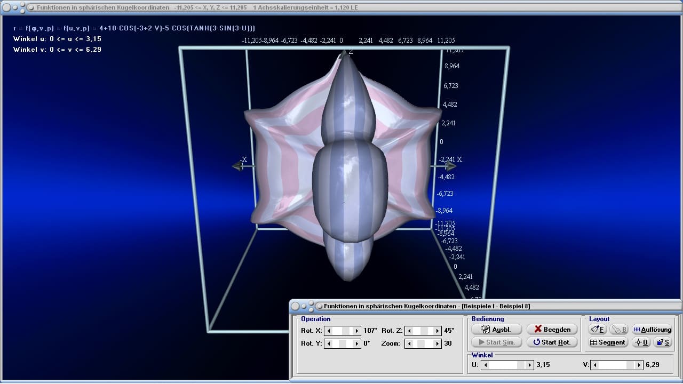Screen dimensions: 683x384
Task: Click the Segment table button
Action: point(608,342)
